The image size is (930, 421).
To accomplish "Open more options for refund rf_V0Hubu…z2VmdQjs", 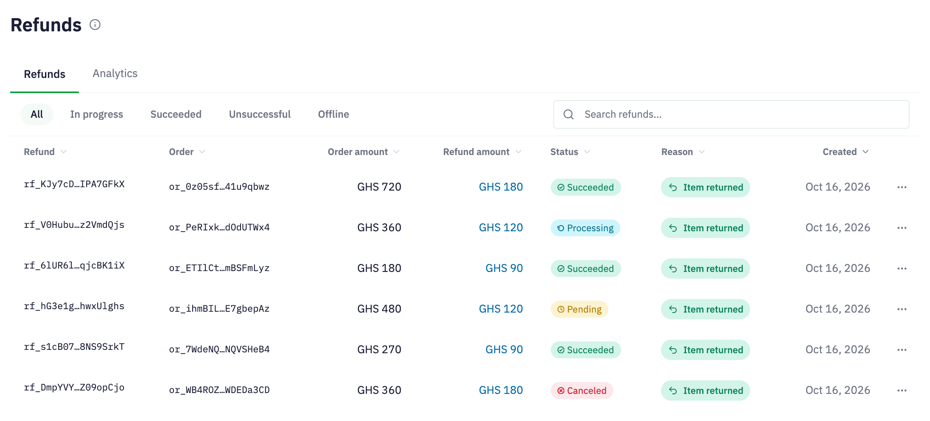I will (902, 228).
